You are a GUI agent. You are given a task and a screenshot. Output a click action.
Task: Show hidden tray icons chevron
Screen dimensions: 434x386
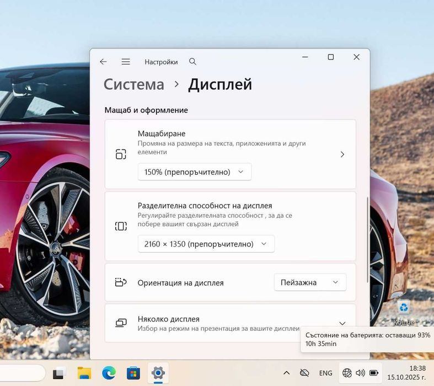287,373
